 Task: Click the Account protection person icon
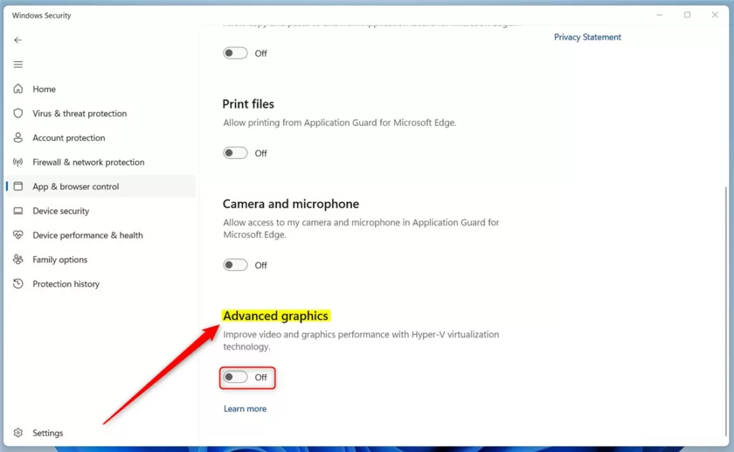click(18, 138)
